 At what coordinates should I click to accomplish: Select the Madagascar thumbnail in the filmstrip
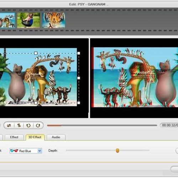click(x=7, y=20)
